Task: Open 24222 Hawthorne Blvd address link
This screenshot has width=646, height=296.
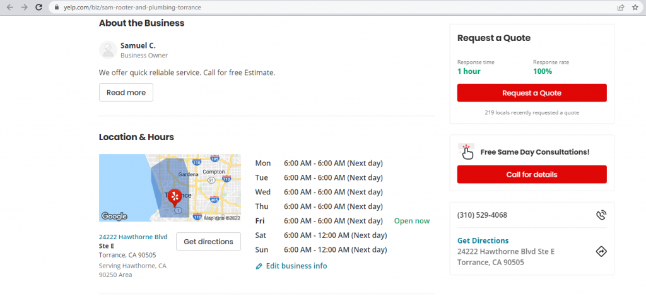Action: point(133,237)
